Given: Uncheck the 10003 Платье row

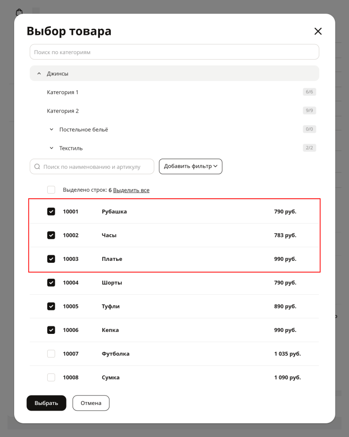Looking at the screenshot, I should coord(51,259).
